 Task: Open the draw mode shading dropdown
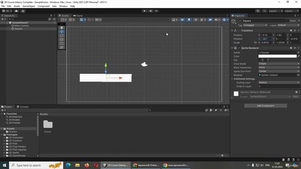point(174,20)
